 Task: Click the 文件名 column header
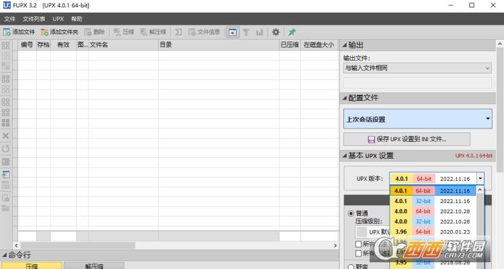[x=123, y=45]
